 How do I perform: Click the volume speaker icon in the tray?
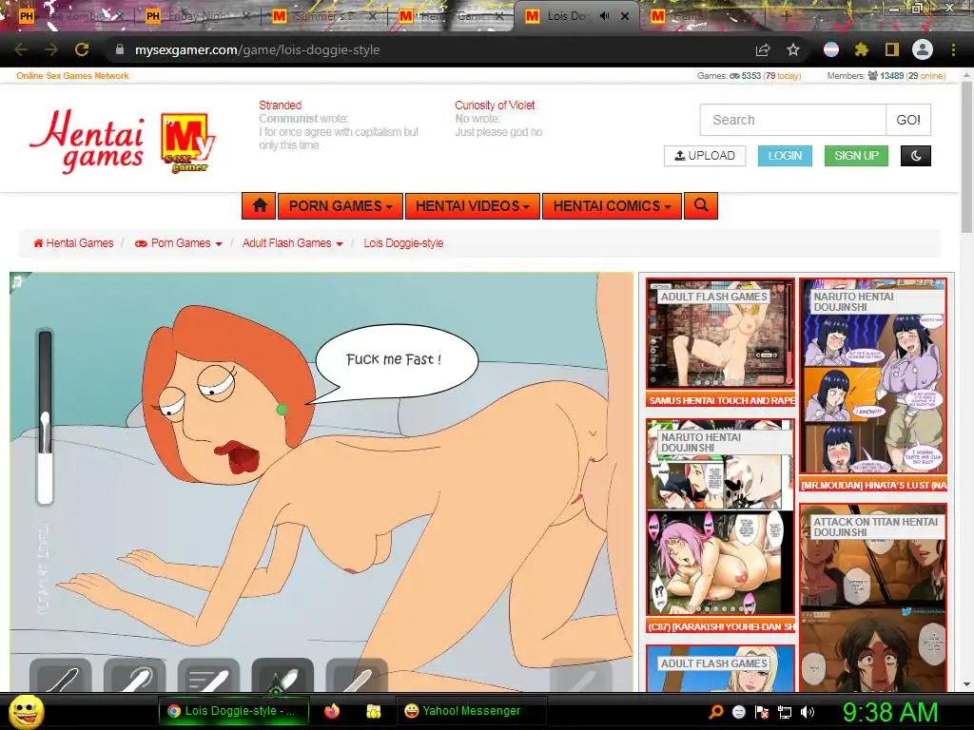(808, 712)
